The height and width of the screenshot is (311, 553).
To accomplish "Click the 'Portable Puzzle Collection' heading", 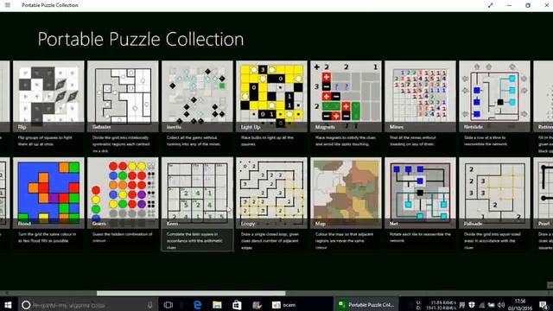I will (141, 39).
